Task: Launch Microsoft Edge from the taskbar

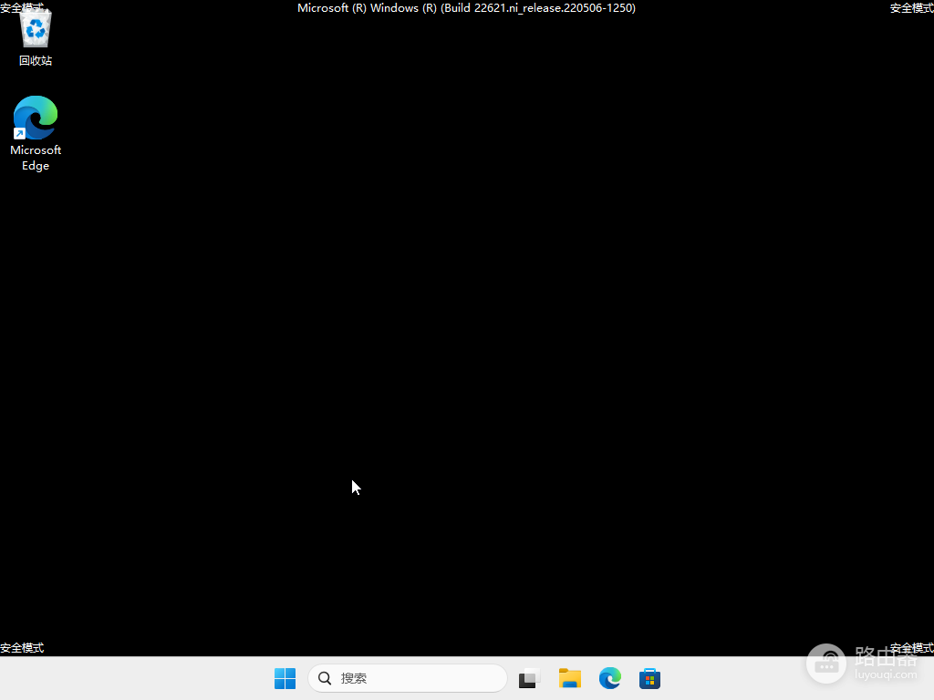Action: [609, 678]
